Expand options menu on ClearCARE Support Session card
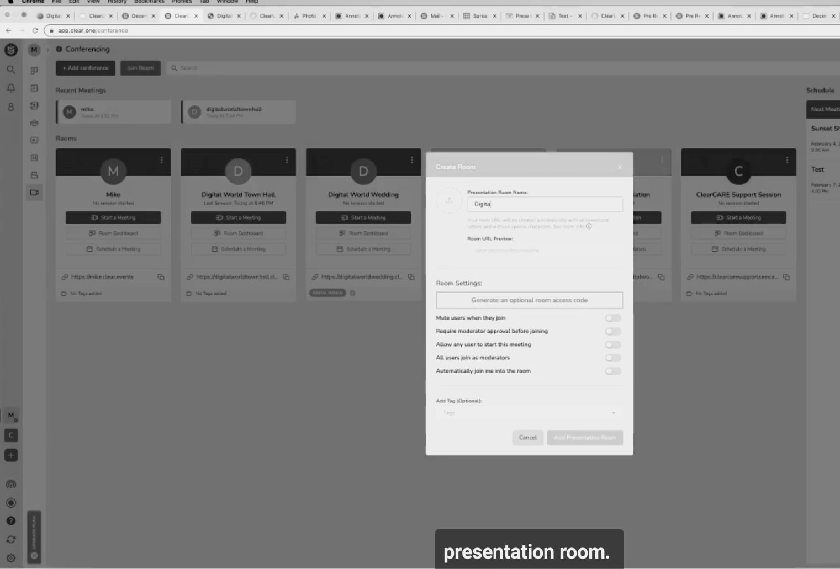 pos(787,160)
